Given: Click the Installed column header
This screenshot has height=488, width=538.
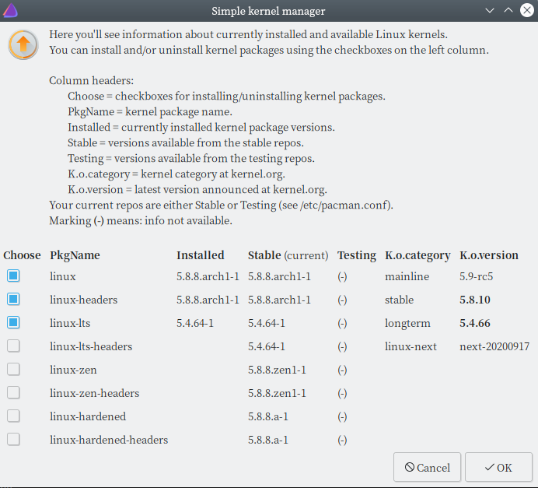Looking at the screenshot, I should pos(200,255).
